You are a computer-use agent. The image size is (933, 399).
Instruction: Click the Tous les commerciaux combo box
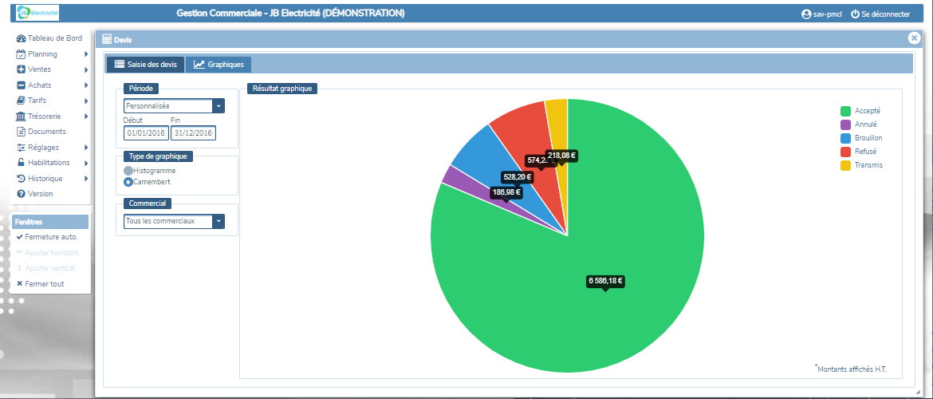pos(174,222)
